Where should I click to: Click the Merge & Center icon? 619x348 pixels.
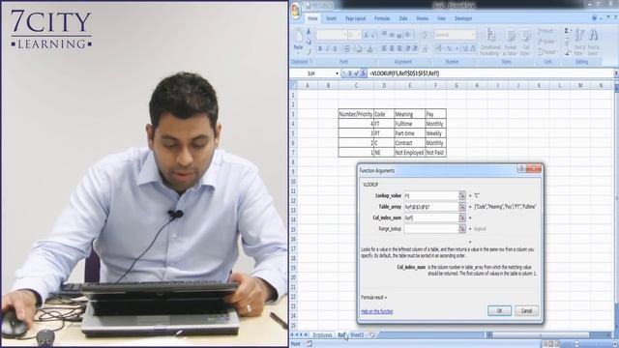pos(425,49)
